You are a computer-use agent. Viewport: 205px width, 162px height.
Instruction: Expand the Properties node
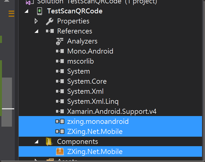(x=36, y=21)
